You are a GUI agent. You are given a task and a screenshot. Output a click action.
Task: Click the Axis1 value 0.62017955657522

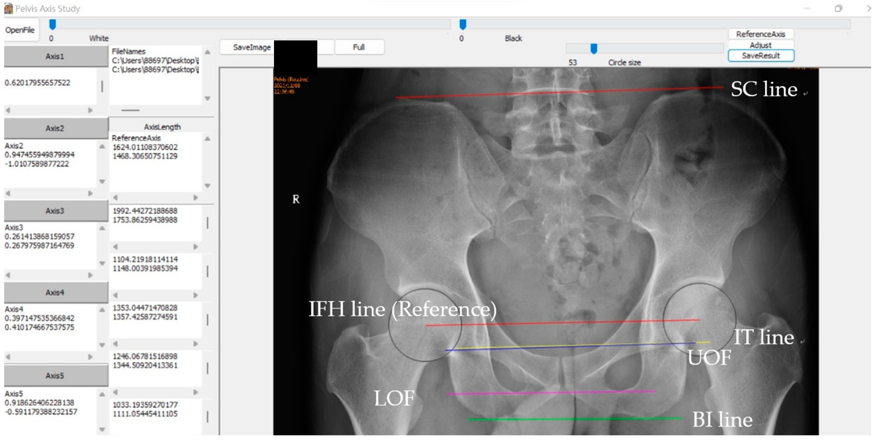(37, 83)
